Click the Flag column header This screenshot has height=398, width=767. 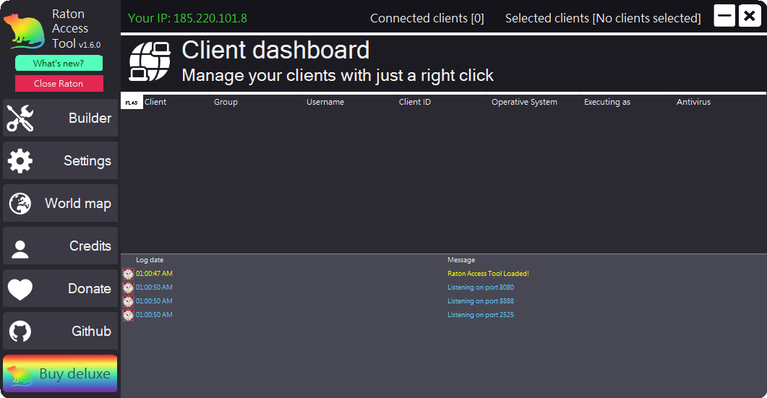click(132, 103)
